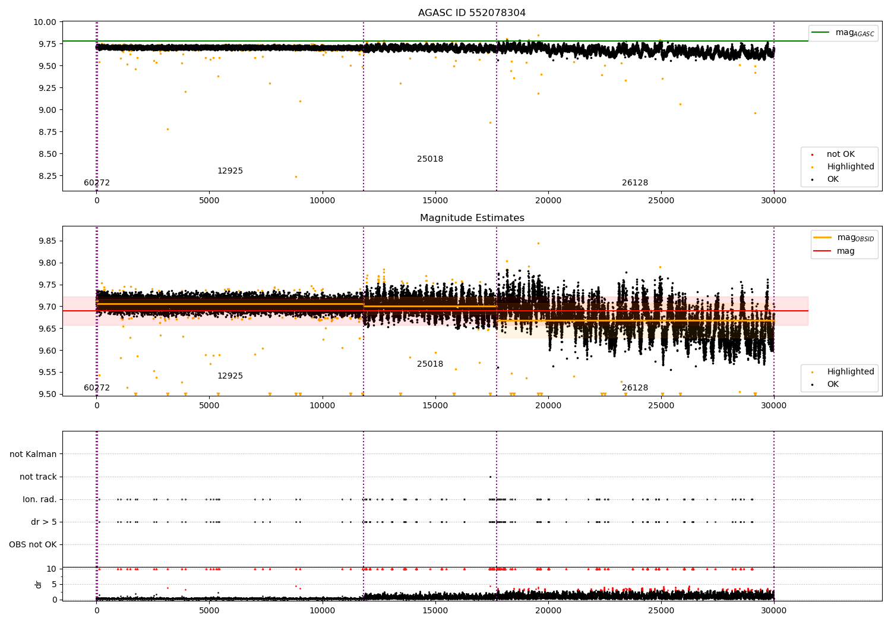This screenshot has width=891, height=624.
Task: Click the highest orange point near 9.85 in middle plot
Action: [x=539, y=243]
